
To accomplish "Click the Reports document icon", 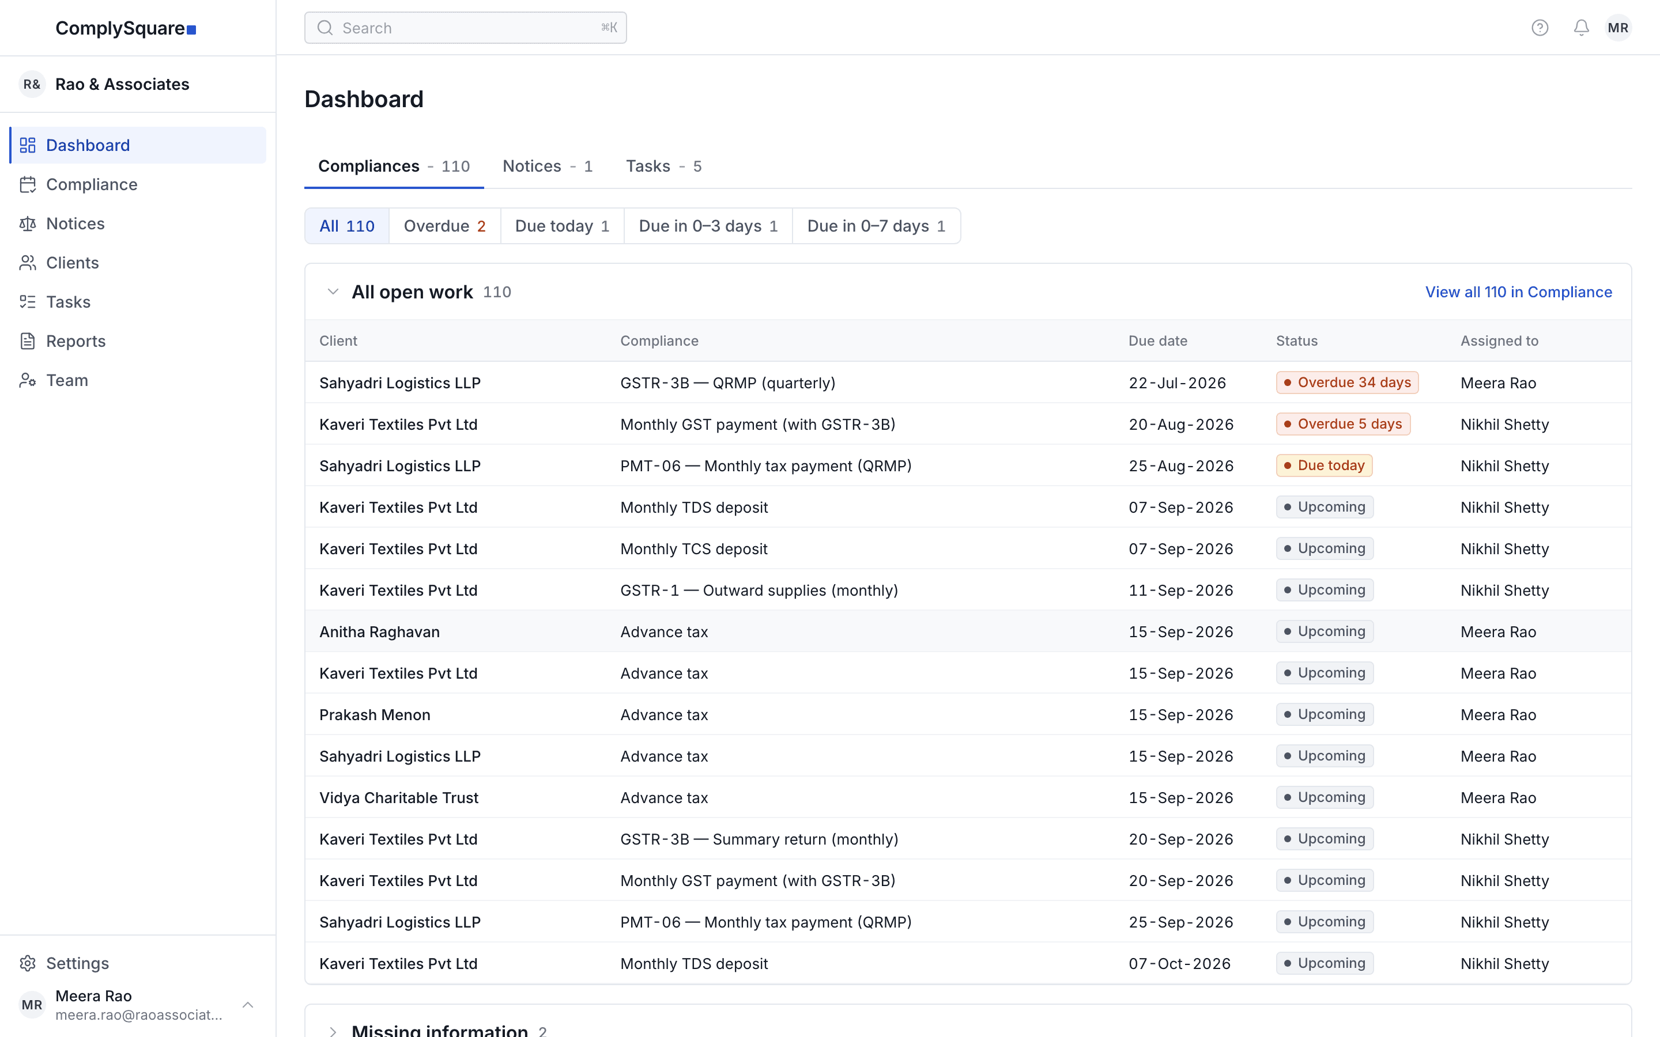I will [x=28, y=341].
